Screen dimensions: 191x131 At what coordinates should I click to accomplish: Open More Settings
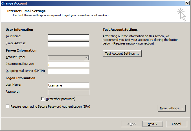172,108
